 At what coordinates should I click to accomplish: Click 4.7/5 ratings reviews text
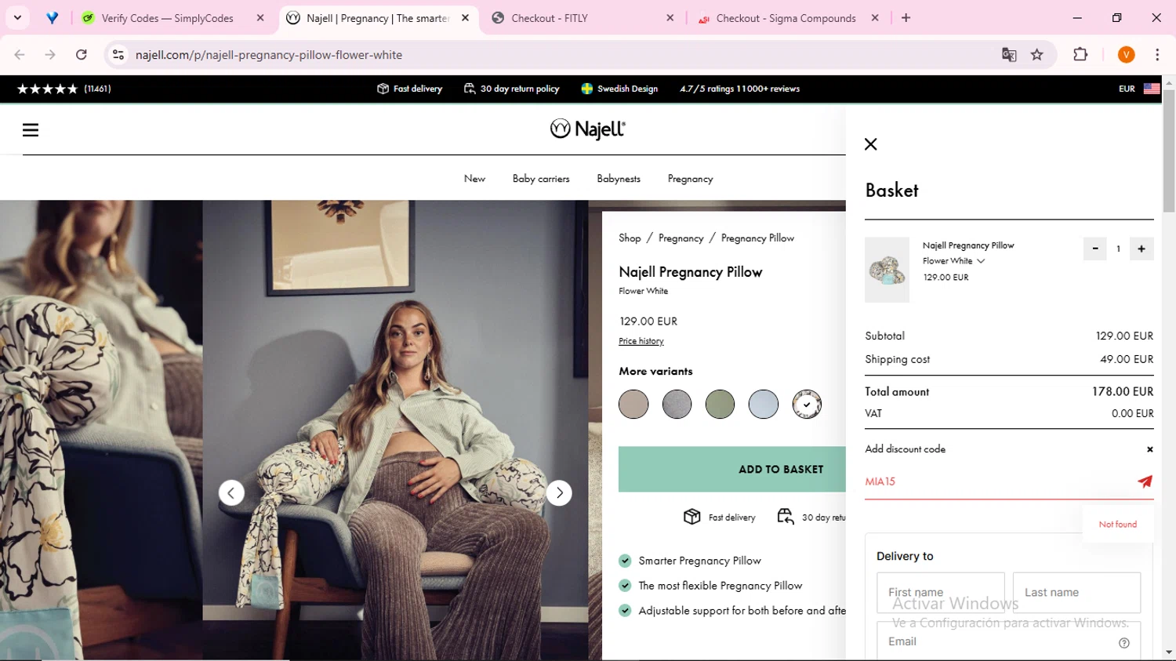pyautogui.click(x=740, y=89)
